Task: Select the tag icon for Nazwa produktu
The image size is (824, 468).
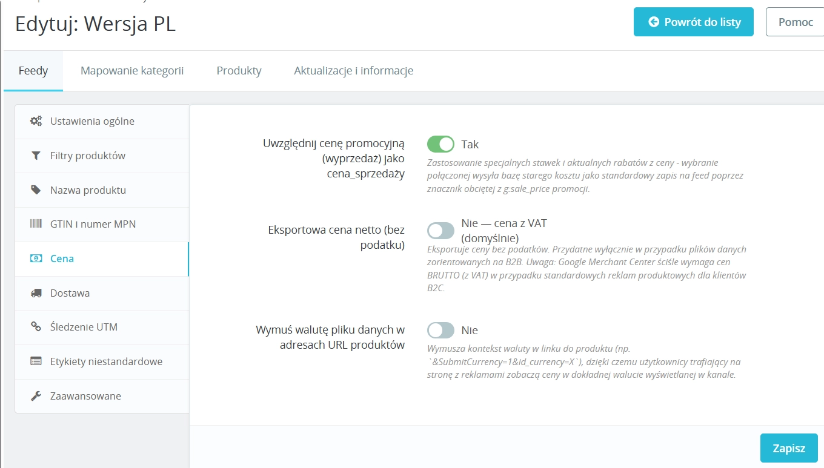Action: [x=35, y=190]
